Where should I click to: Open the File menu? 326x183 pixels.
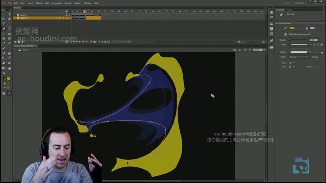[x=10, y=3]
